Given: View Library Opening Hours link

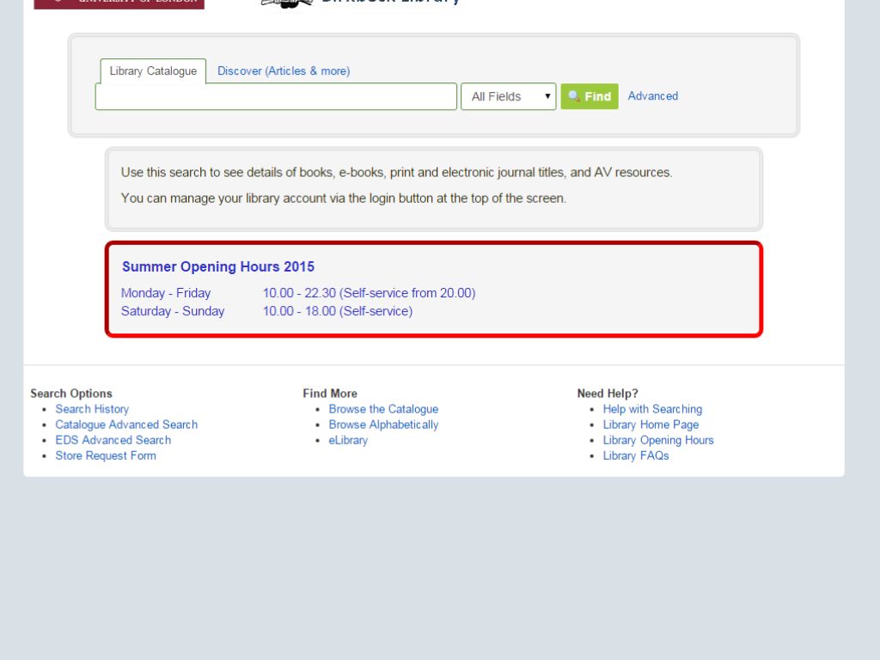Looking at the screenshot, I should [658, 440].
